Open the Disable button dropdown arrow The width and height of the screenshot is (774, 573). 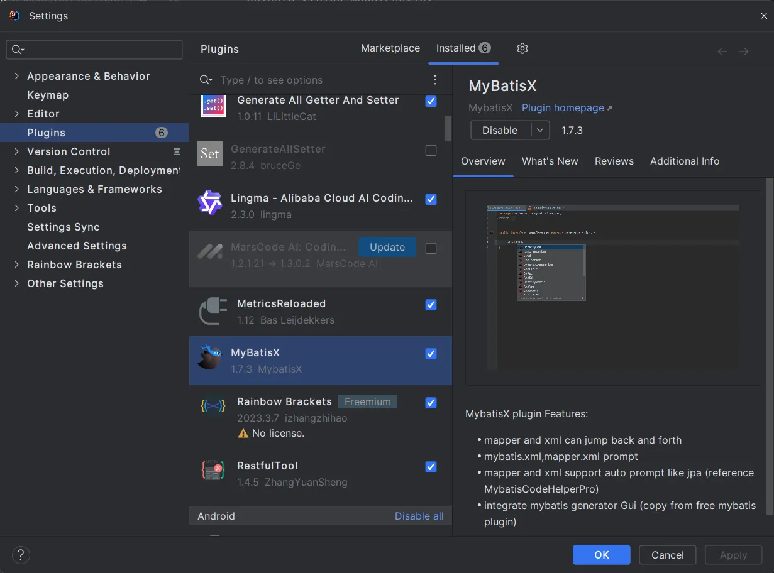(540, 130)
